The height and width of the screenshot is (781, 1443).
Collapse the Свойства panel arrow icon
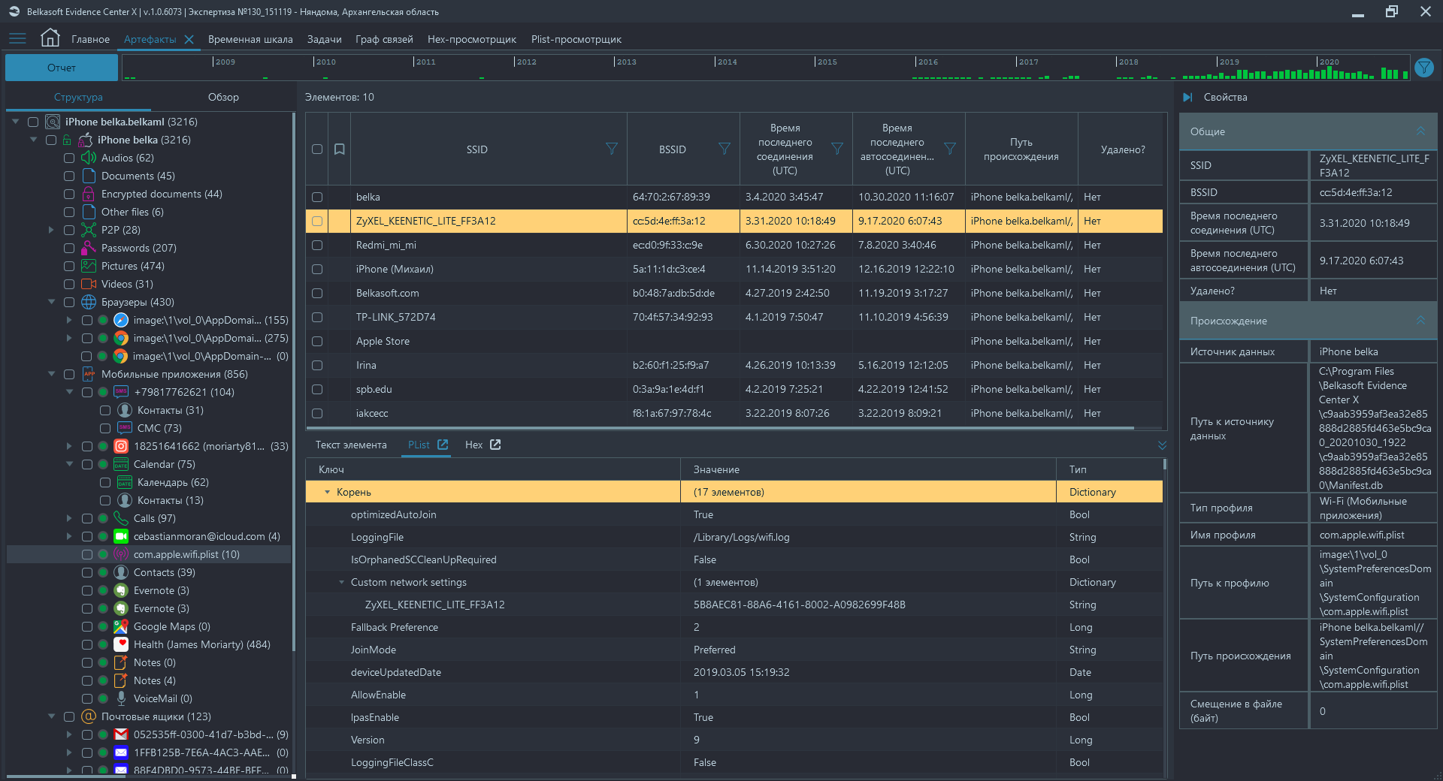[1187, 97]
